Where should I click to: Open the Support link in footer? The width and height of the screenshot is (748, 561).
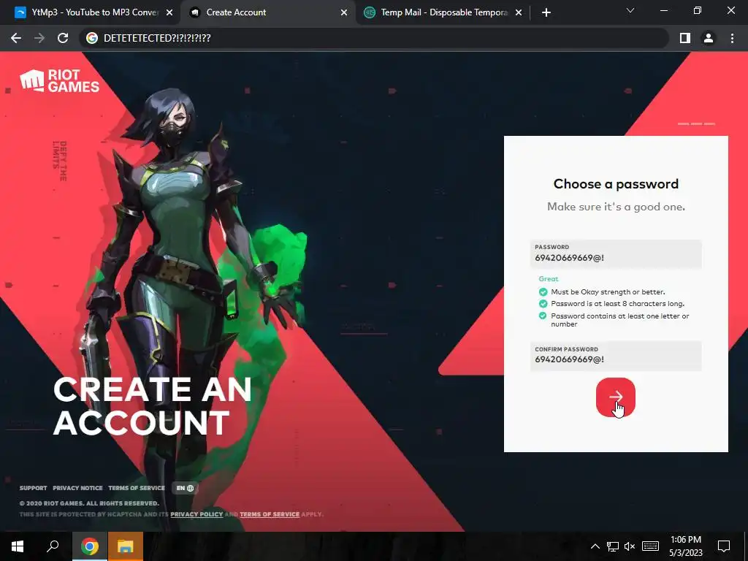coord(33,488)
